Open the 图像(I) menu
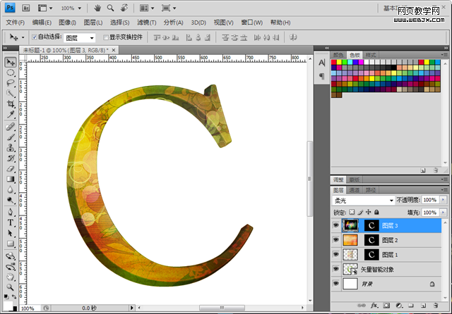 (x=67, y=23)
